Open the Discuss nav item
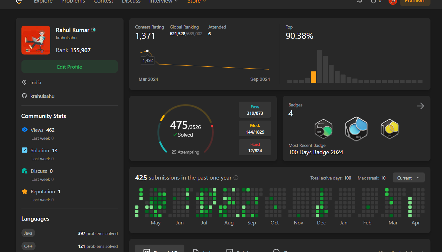 coord(131,1)
